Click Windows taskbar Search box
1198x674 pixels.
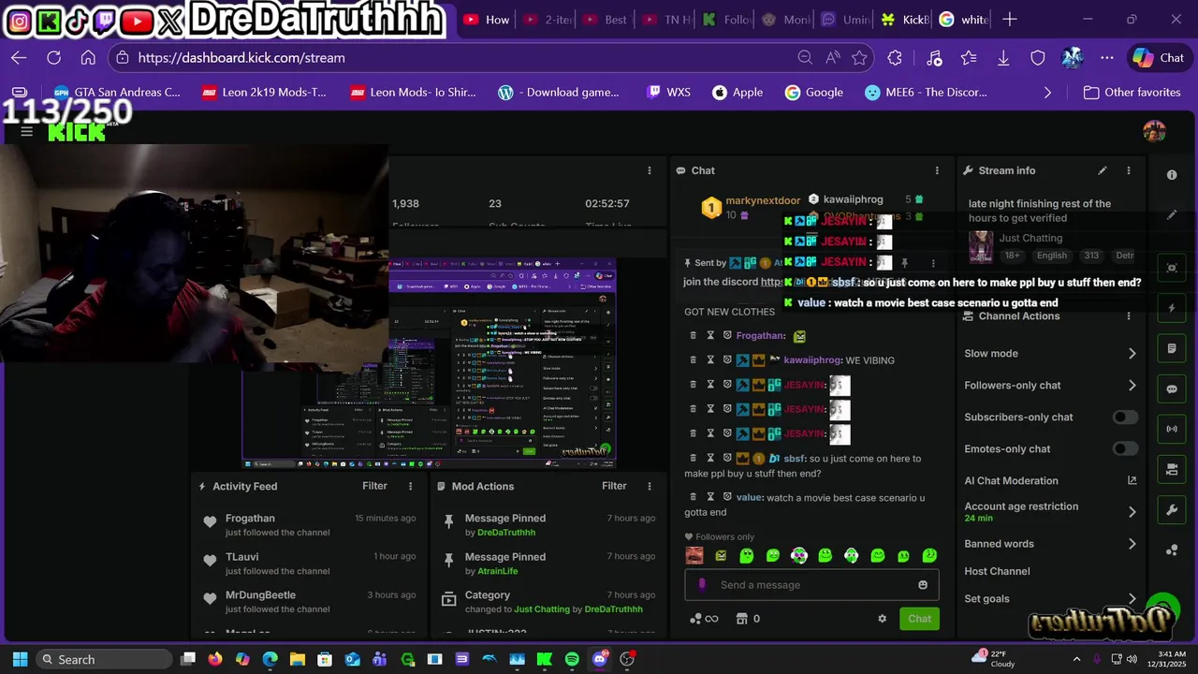(x=104, y=660)
